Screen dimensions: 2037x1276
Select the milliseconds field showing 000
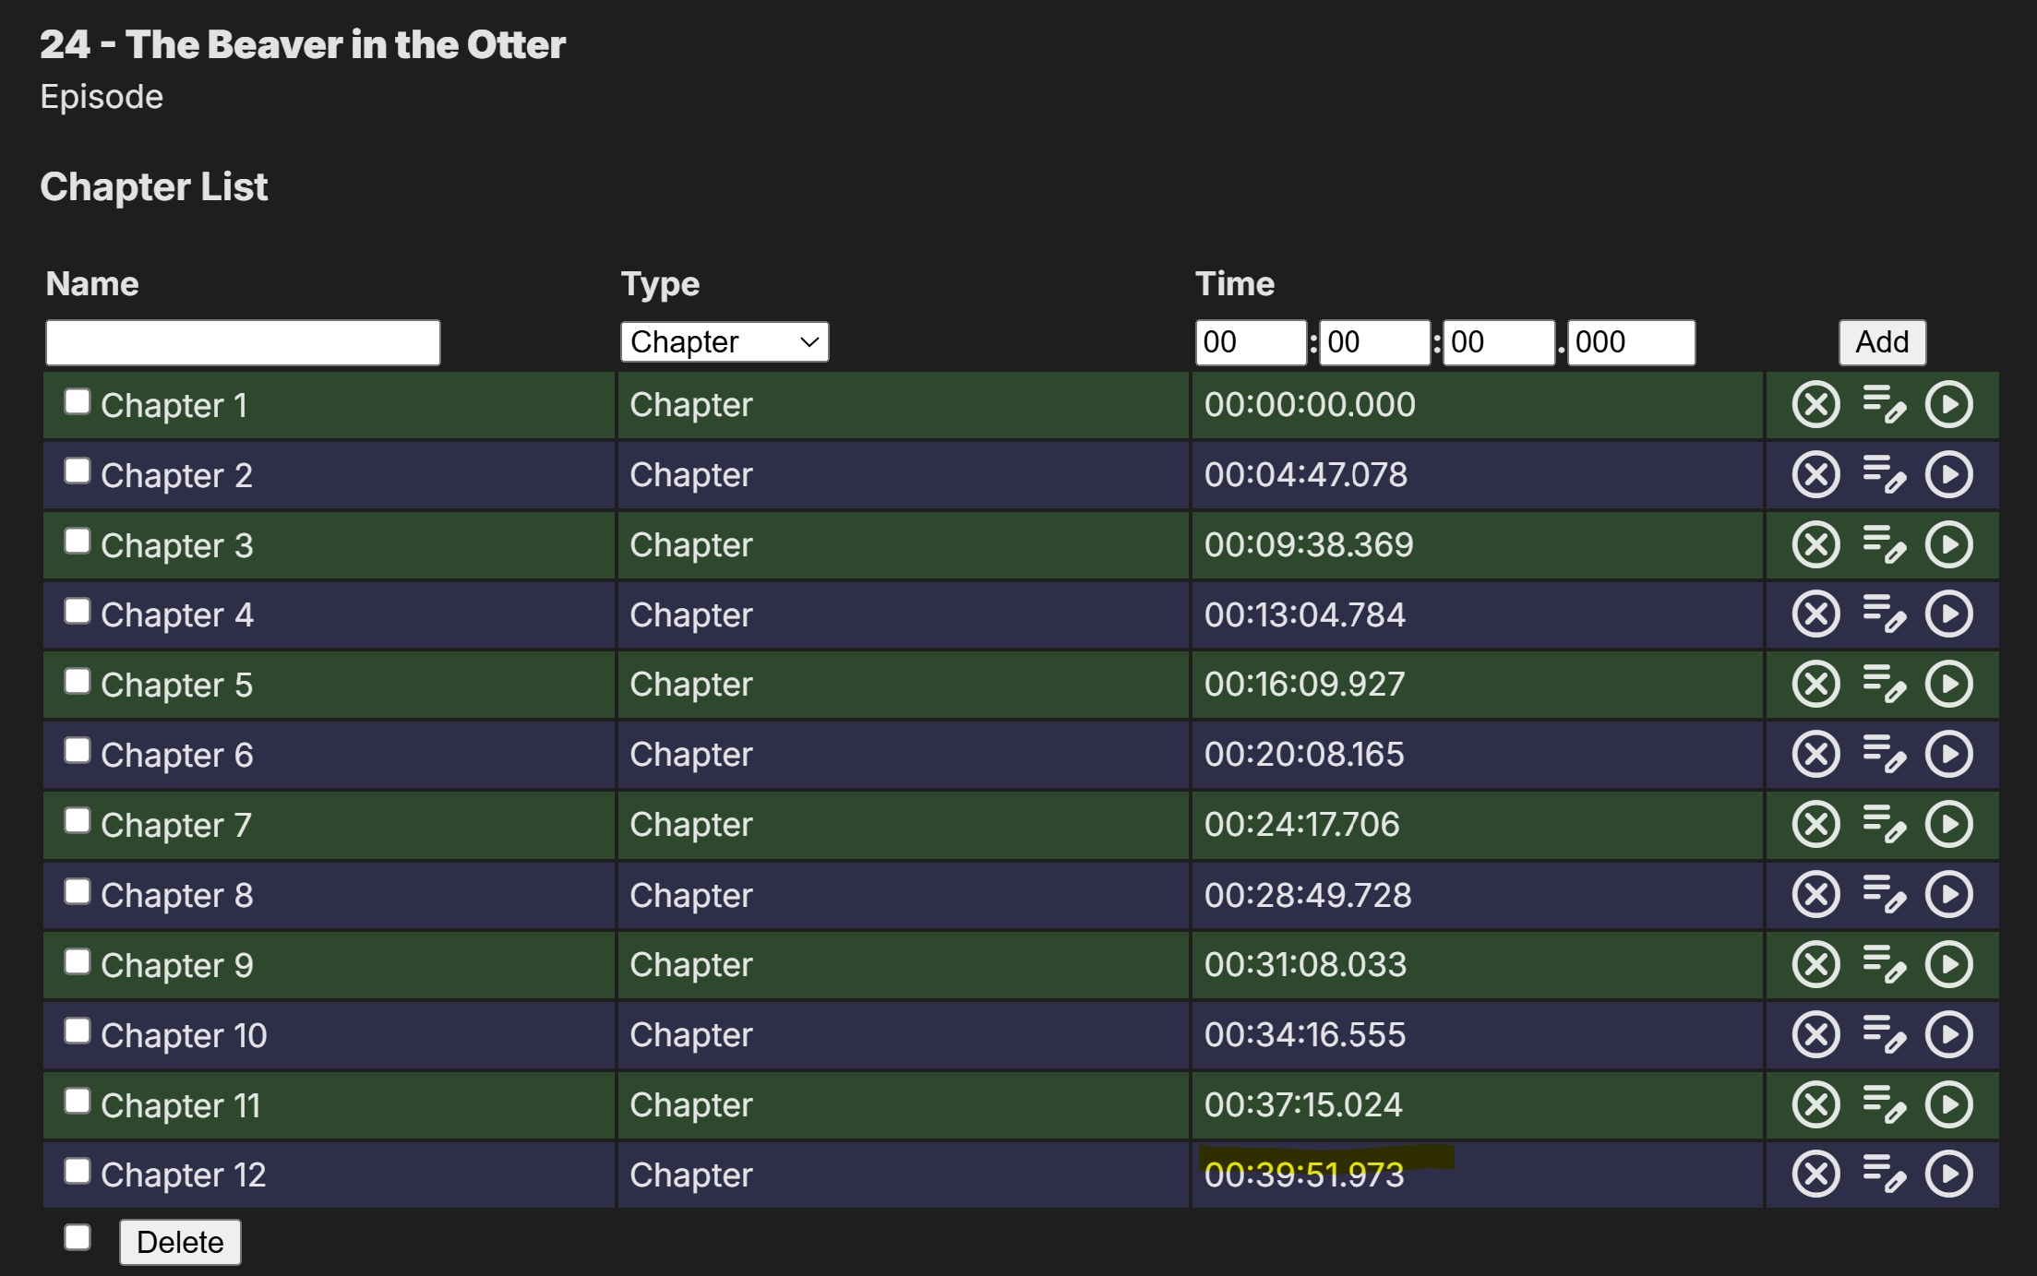tap(1631, 342)
